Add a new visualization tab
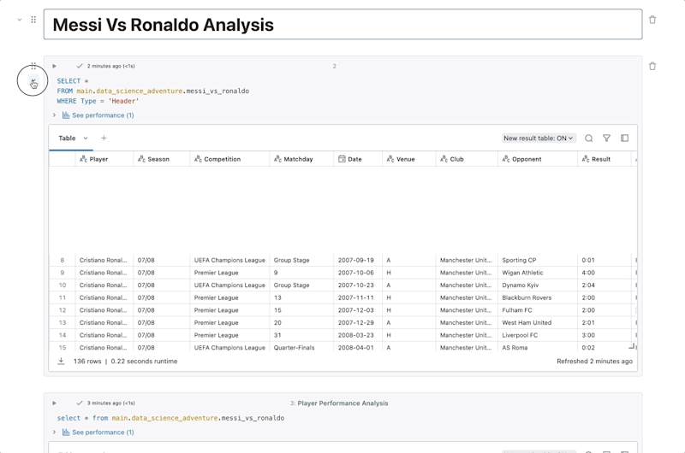The image size is (685, 453). [104, 138]
